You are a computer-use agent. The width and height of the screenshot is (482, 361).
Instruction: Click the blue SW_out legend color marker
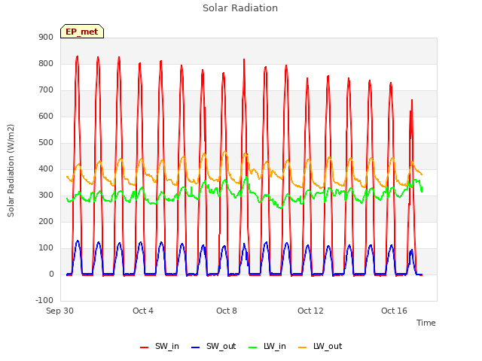click(196, 347)
